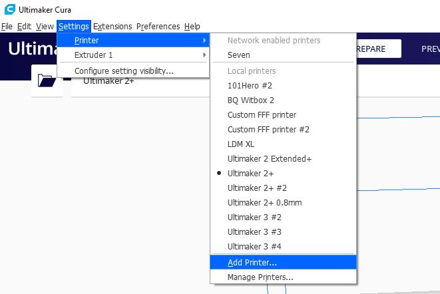Click the PREPARE stage button
The height and width of the screenshot is (294, 440).
pos(378,49)
